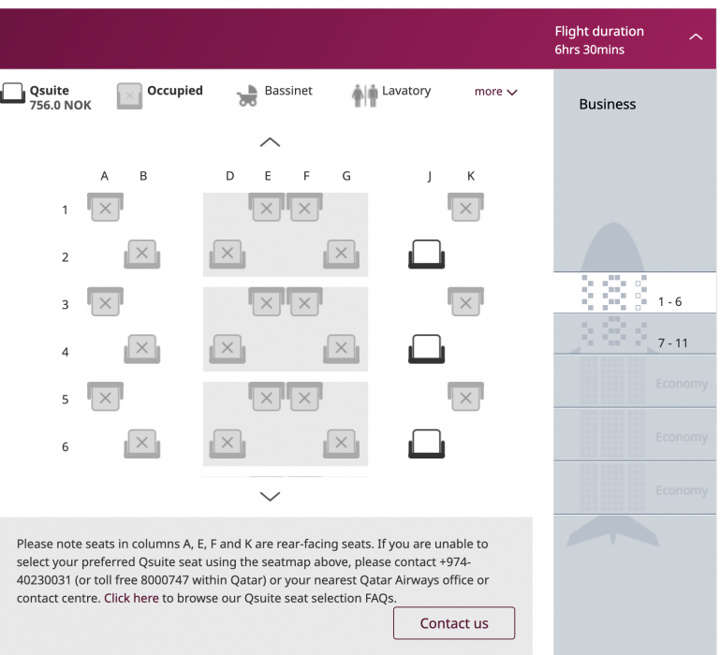
Task: Click occupied seat 6D
Action: click(x=228, y=444)
